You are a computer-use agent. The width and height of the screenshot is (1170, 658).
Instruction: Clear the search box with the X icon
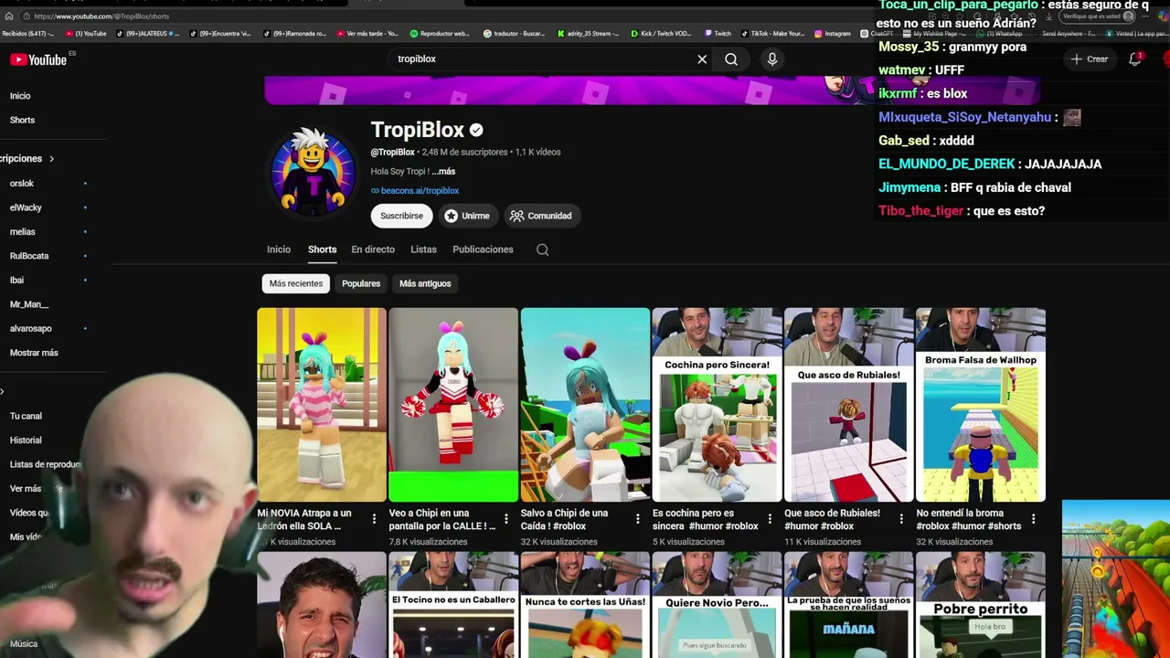tap(702, 59)
